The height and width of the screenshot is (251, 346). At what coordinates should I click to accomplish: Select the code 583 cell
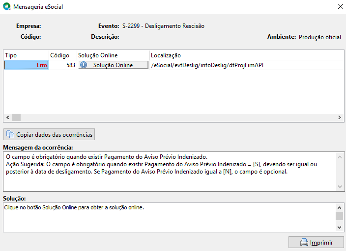point(63,65)
